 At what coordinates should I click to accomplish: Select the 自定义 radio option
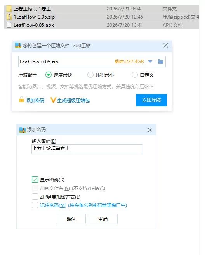tap(134, 75)
